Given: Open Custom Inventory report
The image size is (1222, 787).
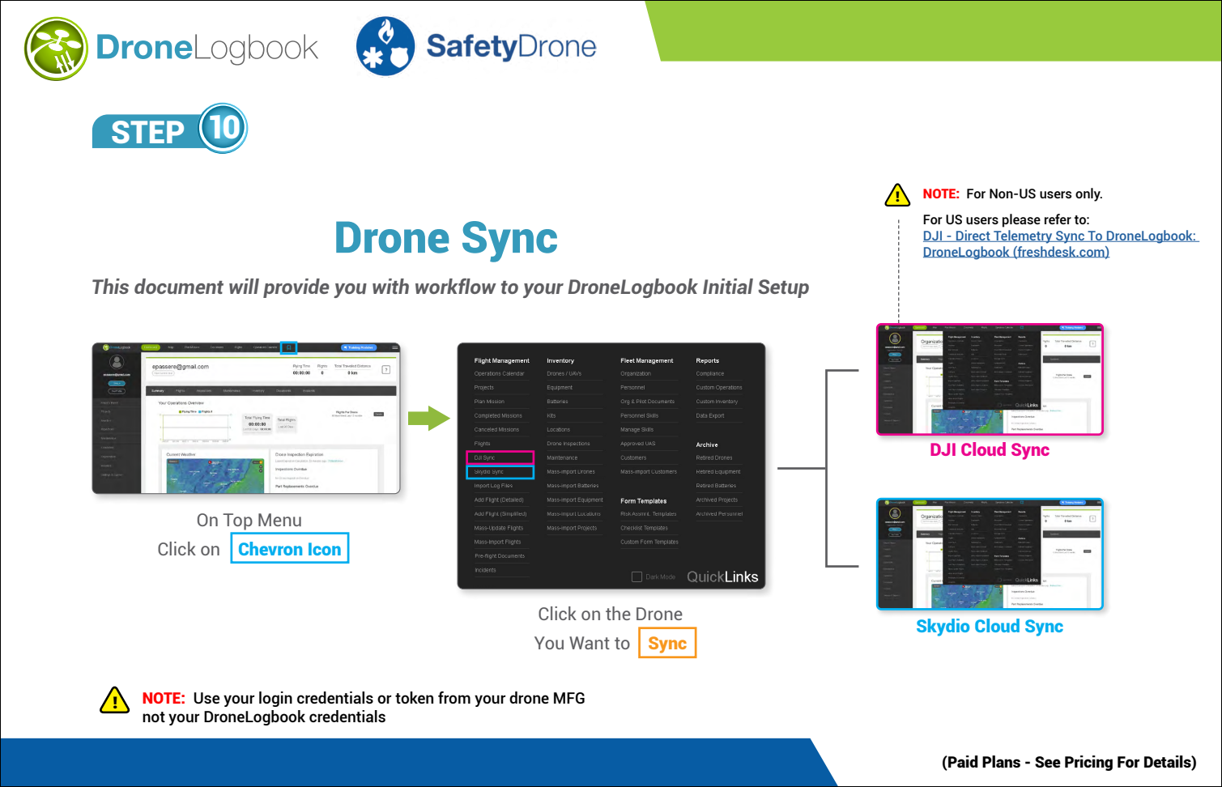Looking at the screenshot, I should [717, 402].
